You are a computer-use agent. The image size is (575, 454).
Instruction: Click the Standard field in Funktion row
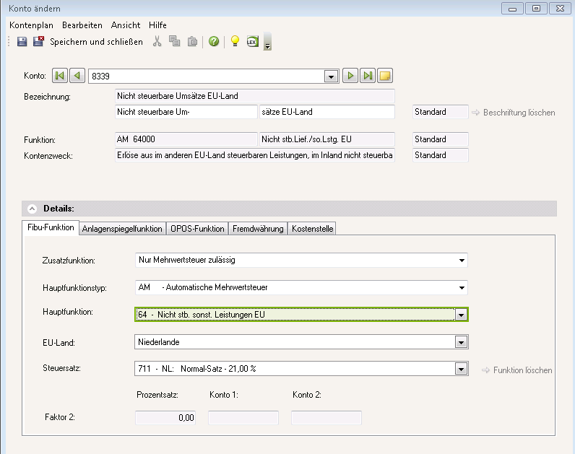[441, 139]
